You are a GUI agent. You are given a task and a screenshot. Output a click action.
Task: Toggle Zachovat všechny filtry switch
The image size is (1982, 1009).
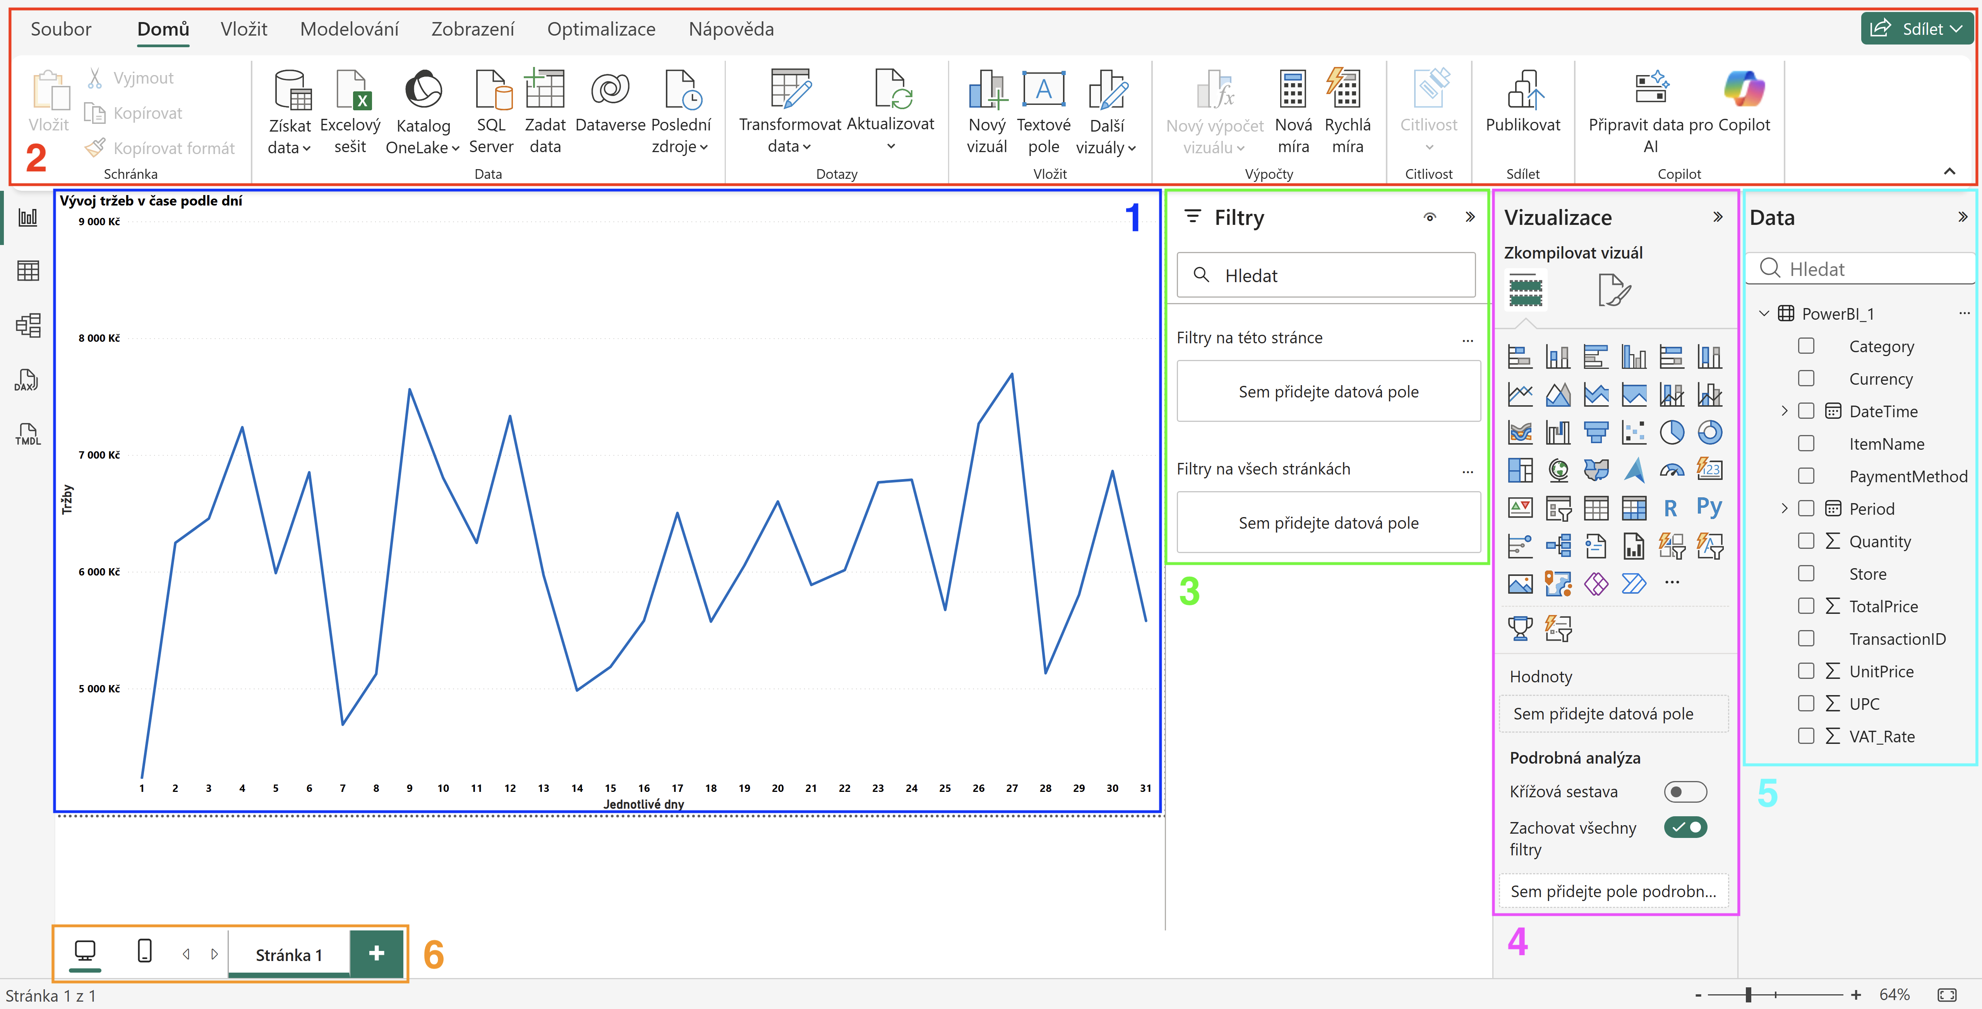pos(1685,827)
